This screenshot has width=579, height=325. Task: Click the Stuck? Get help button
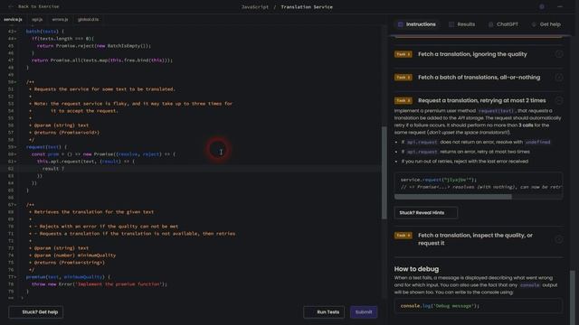pyautogui.click(x=36, y=312)
